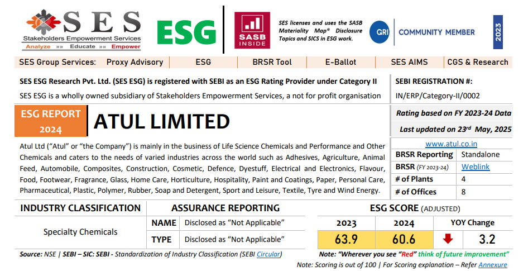Viewport: 528px width, 271px height.
Task: Click the assurance NAME row value
Action: coord(234,223)
